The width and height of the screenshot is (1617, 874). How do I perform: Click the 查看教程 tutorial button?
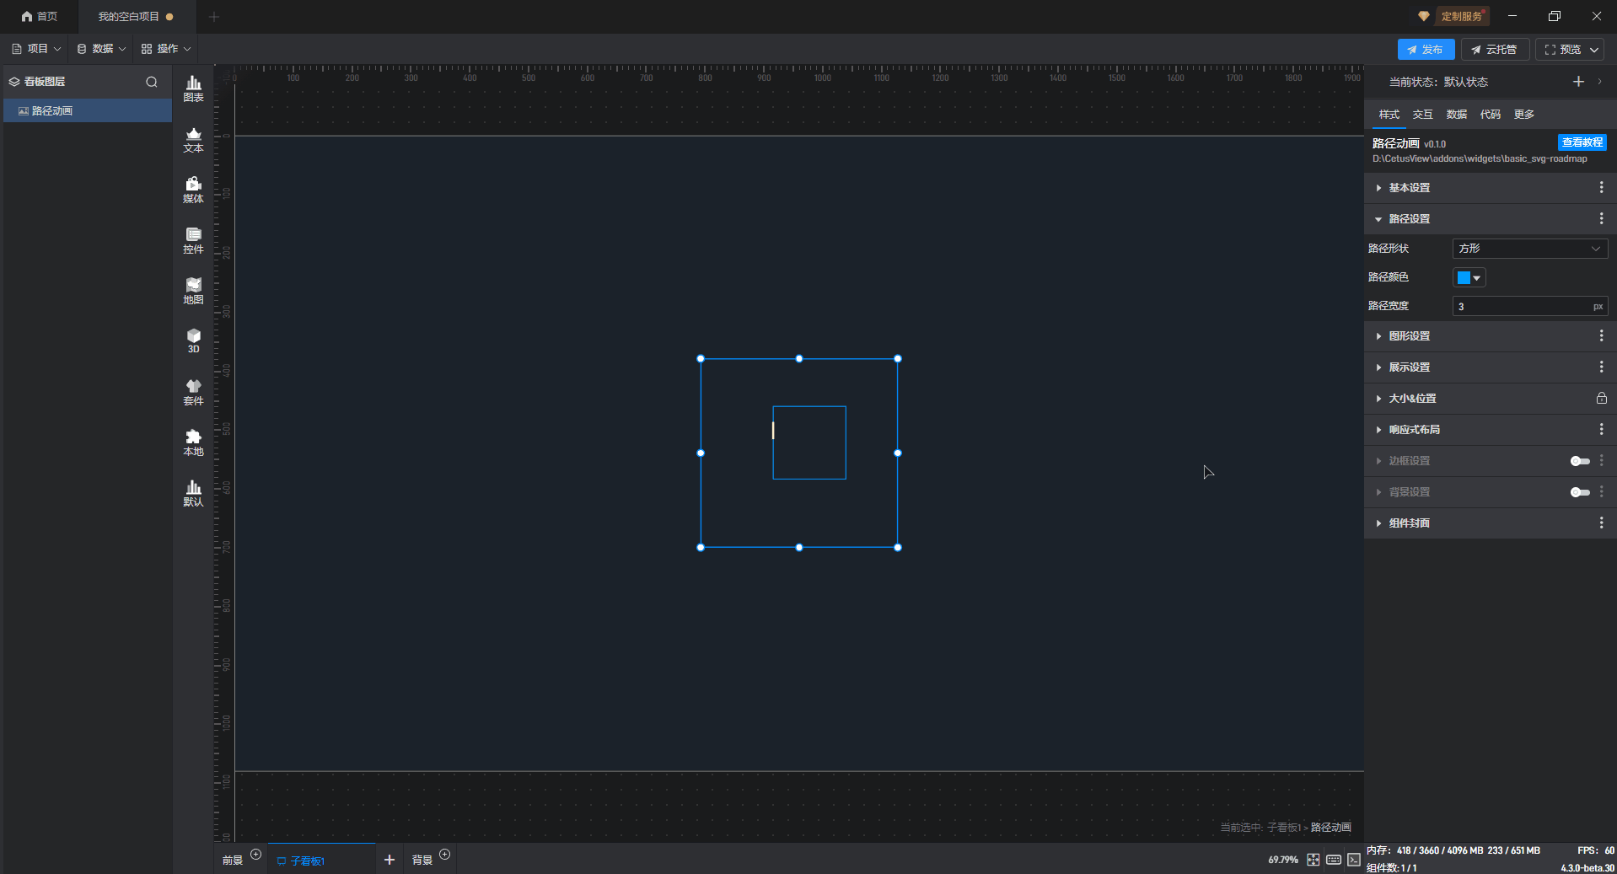(1582, 142)
